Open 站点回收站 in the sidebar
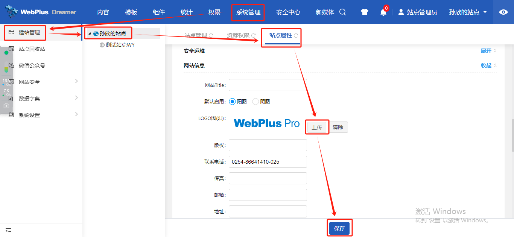The height and width of the screenshot is (237, 514). pyautogui.click(x=32, y=49)
